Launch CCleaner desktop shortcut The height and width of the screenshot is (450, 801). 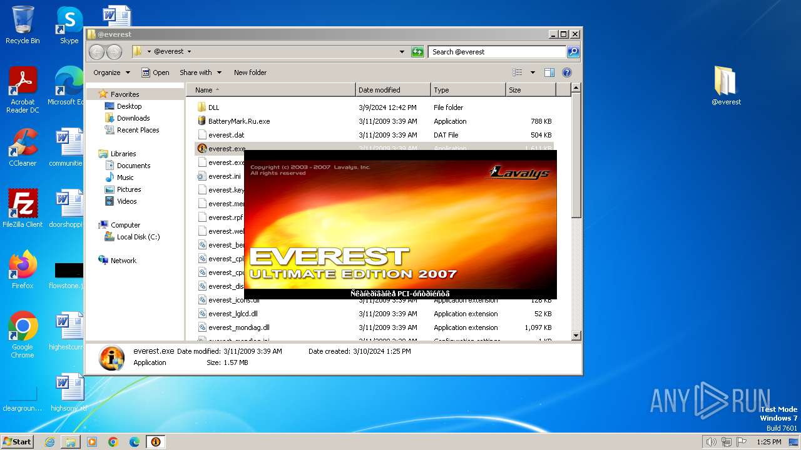click(23, 147)
